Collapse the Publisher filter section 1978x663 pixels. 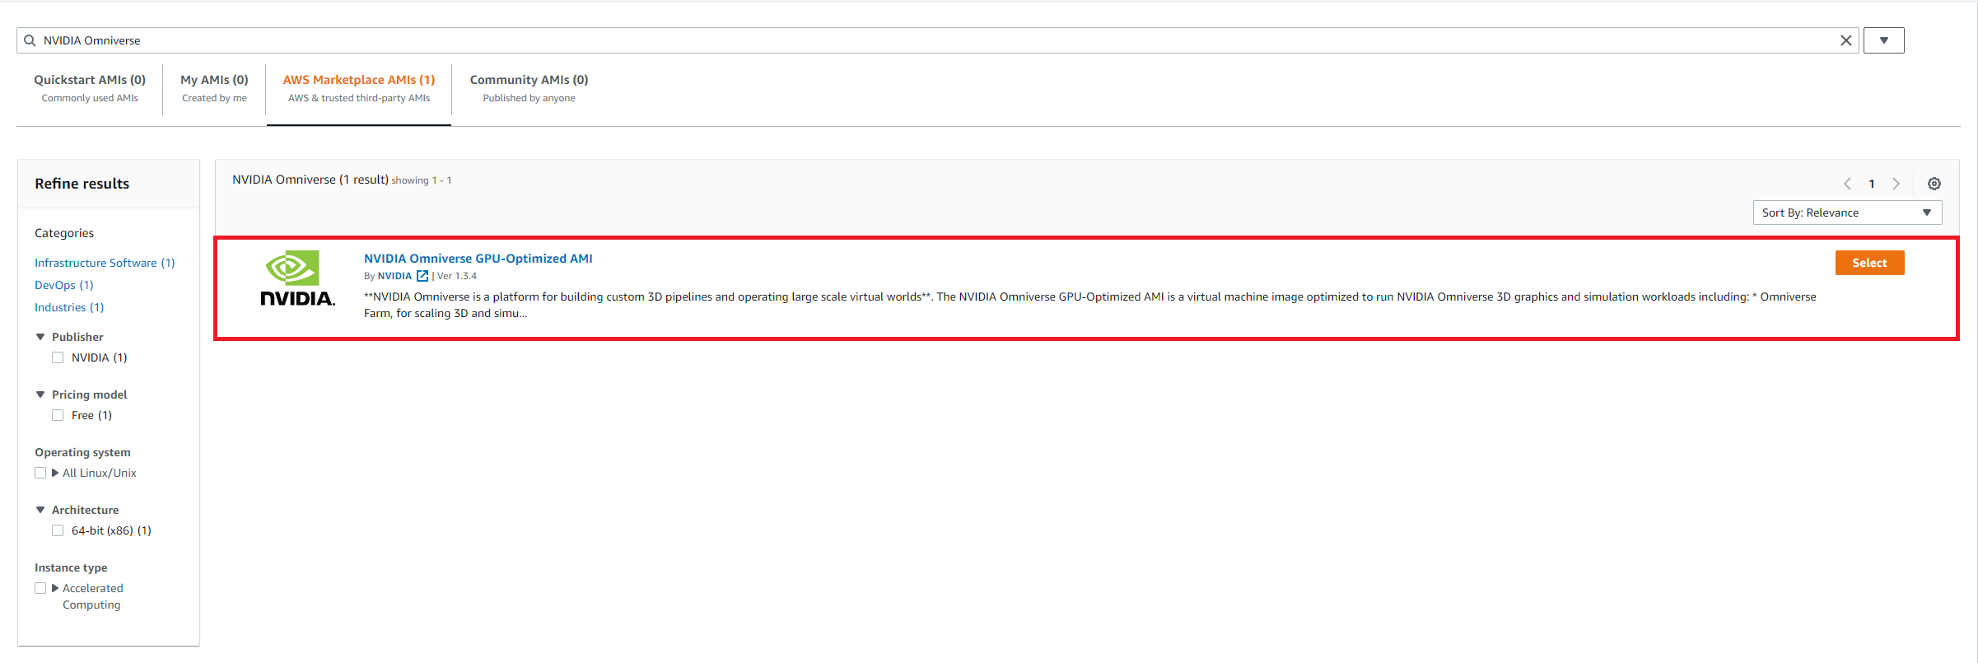[40, 337]
